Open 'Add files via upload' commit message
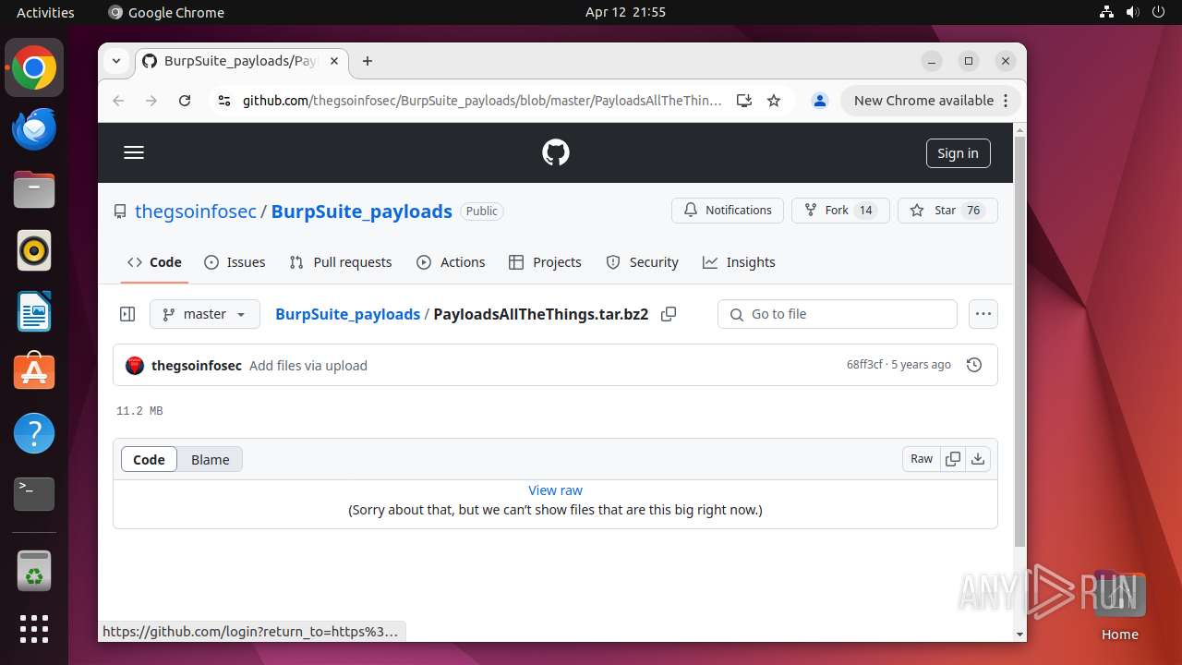Viewport: 1182px width, 665px height. [x=308, y=366]
